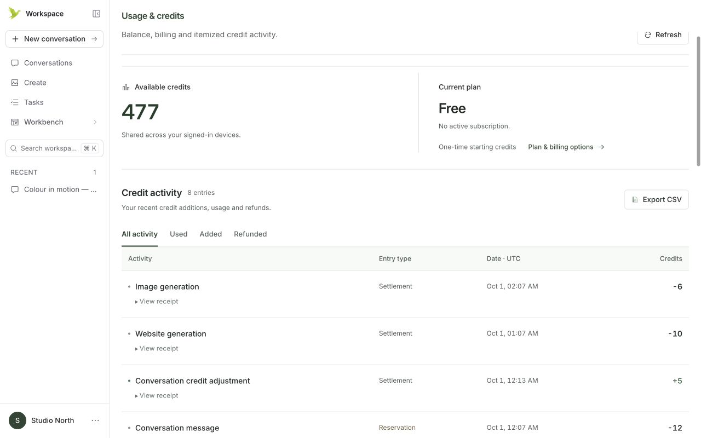The image size is (701, 438).
Task: Click the Studio North avatar
Action: pyautogui.click(x=18, y=420)
